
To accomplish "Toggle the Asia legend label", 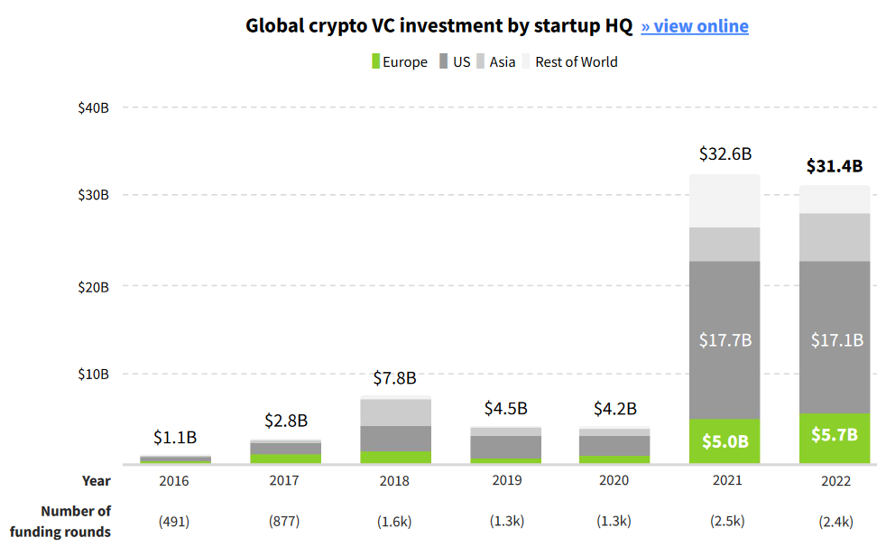I will tap(503, 62).
